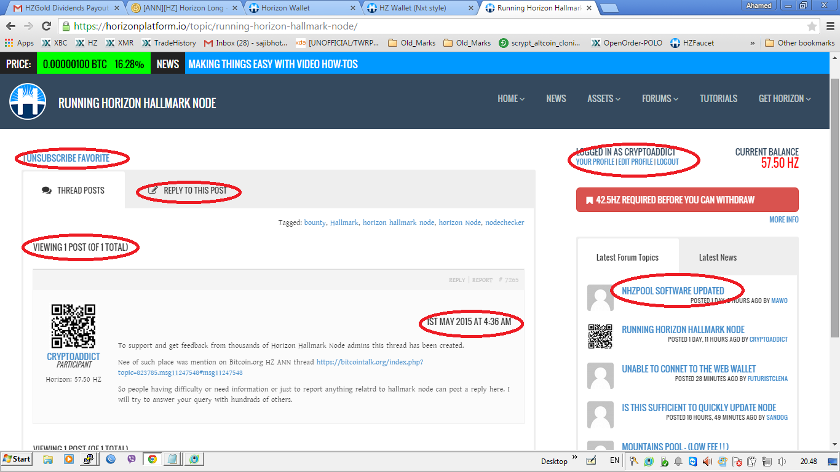This screenshot has width=840, height=472.
Task: Open the Unable To Connet To The Web Wallet topic
Action: [689, 369]
